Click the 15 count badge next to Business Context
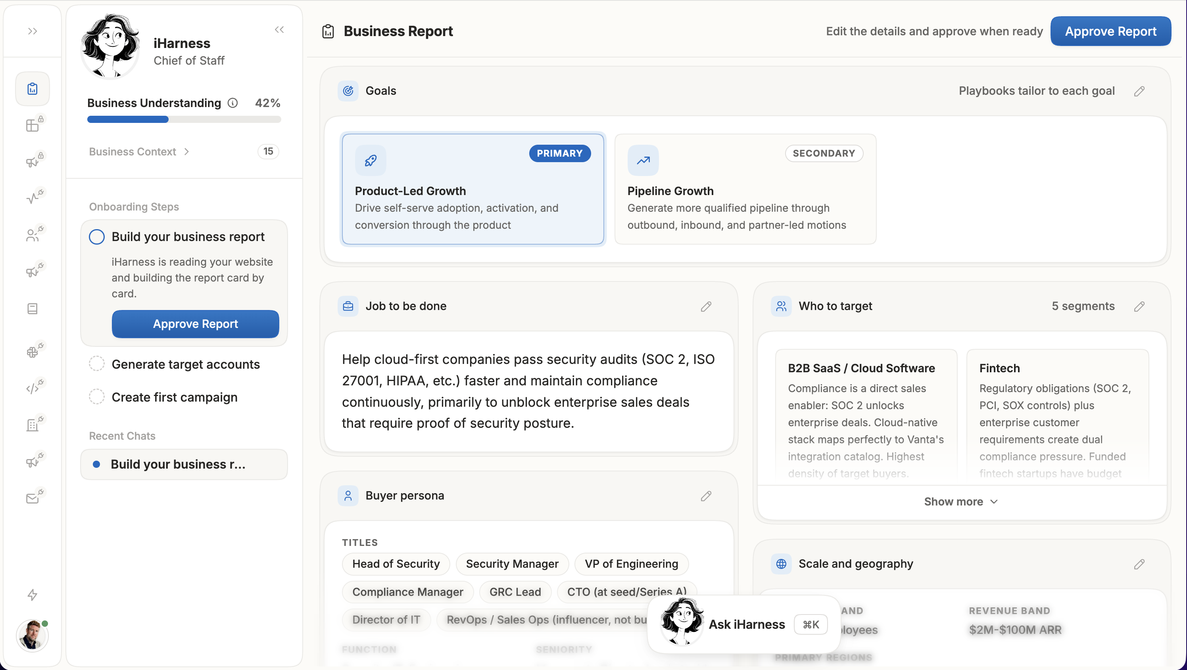Viewport: 1187px width, 670px height. 268,151
